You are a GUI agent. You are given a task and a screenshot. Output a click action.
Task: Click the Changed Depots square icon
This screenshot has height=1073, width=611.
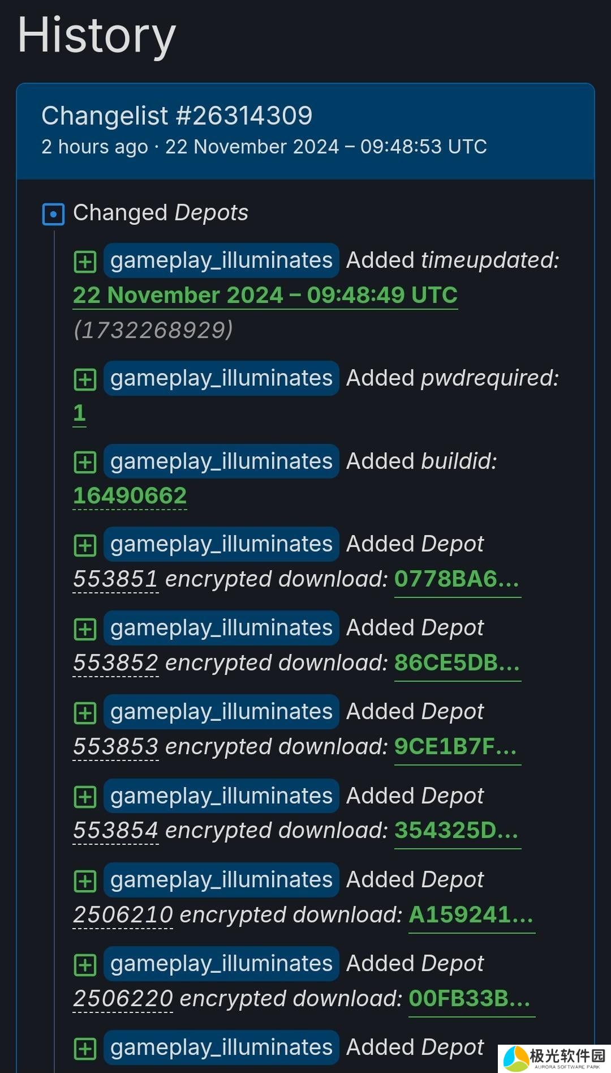[x=53, y=214]
